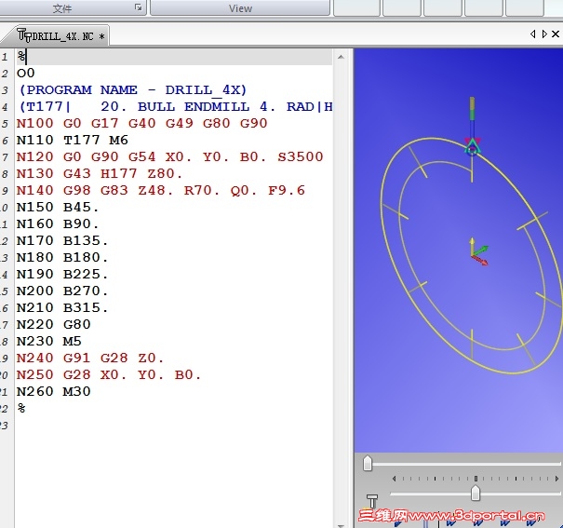Click line N260 M30
Image resolution: width=563 pixels, height=528 pixels.
53,391
